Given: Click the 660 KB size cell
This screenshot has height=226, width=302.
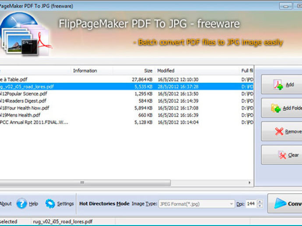Looking at the screenshot, I should [145, 115].
